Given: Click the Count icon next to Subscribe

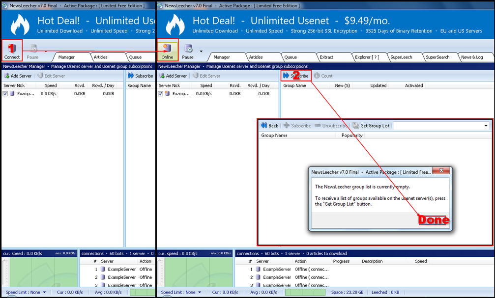Looking at the screenshot, I should pyautogui.click(x=317, y=76).
